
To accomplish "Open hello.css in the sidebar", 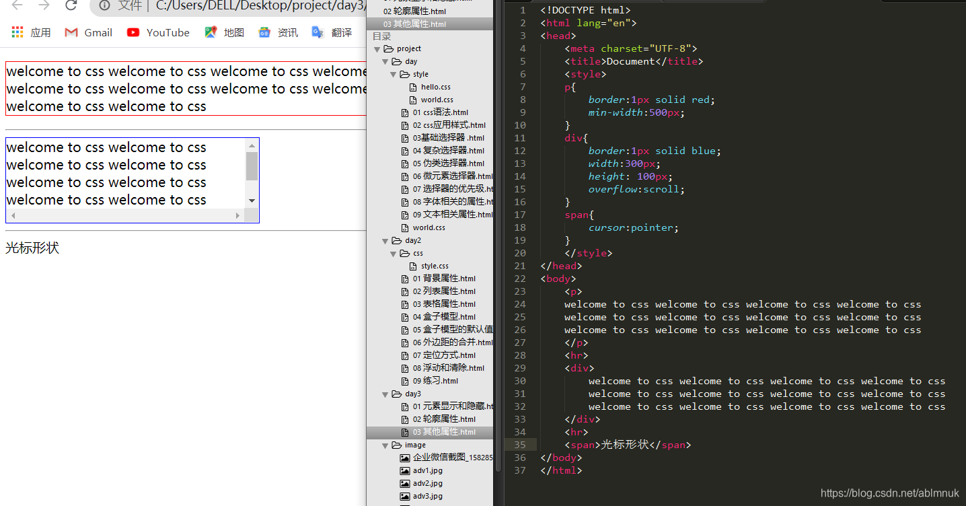I will [435, 87].
